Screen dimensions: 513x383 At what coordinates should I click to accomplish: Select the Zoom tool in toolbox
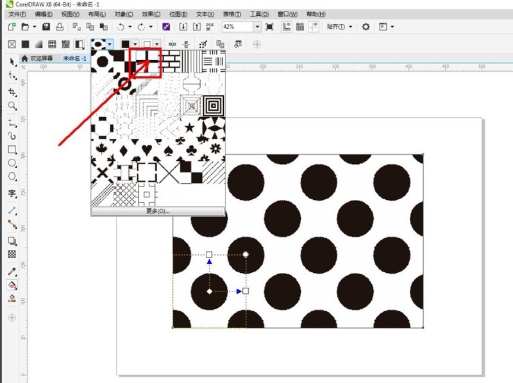pos(12,106)
